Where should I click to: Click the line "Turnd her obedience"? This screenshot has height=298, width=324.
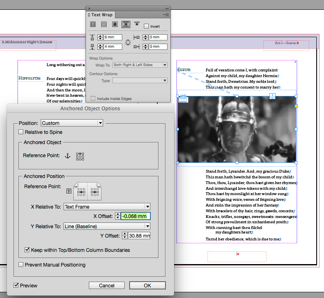[242, 239]
